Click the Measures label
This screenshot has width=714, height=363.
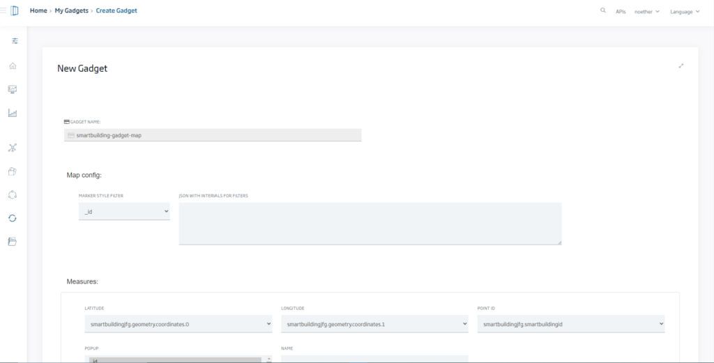tap(82, 281)
